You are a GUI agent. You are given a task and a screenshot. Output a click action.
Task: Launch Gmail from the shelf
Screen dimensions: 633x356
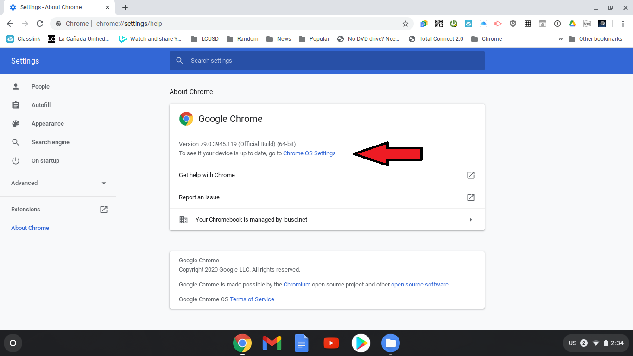pos(272,343)
